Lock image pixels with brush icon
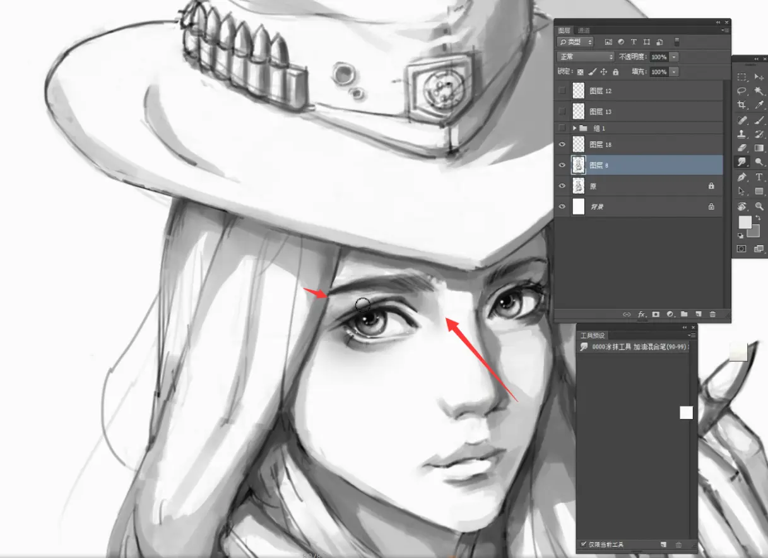Image resolution: width=768 pixels, height=558 pixels. (592, 72)
